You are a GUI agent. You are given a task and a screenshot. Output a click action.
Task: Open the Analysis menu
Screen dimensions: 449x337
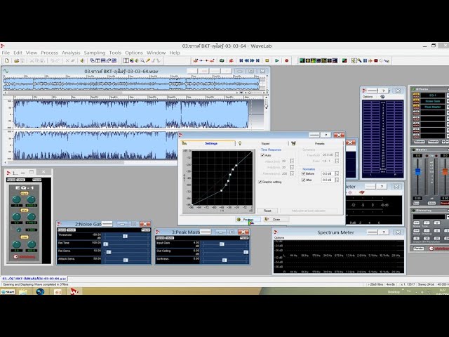tap(71, 53)
